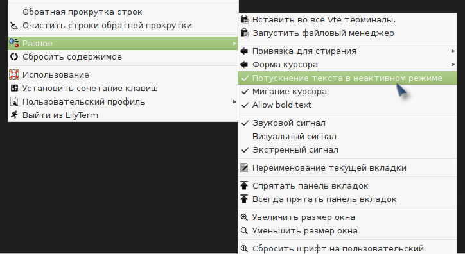Click the magnifier plus icon to enlarge window
The image size is (465, 254).
point(244,217)
